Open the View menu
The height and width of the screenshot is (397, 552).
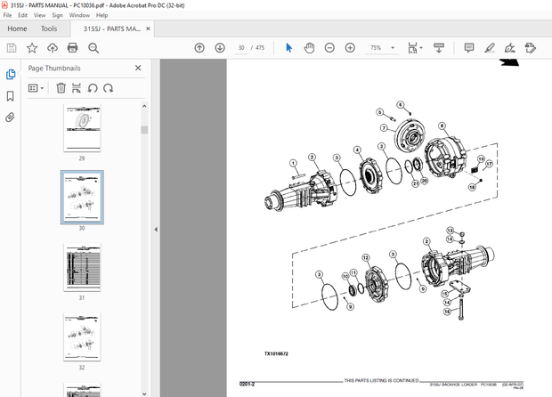click(39, 15)
